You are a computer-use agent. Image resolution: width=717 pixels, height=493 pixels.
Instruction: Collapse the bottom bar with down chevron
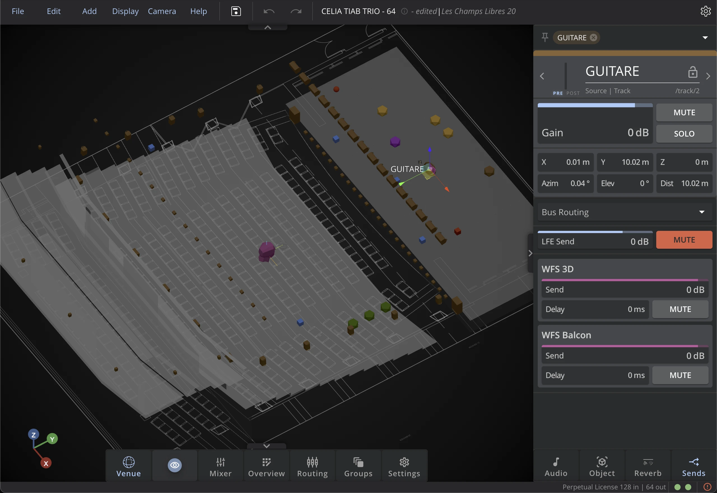267,446
